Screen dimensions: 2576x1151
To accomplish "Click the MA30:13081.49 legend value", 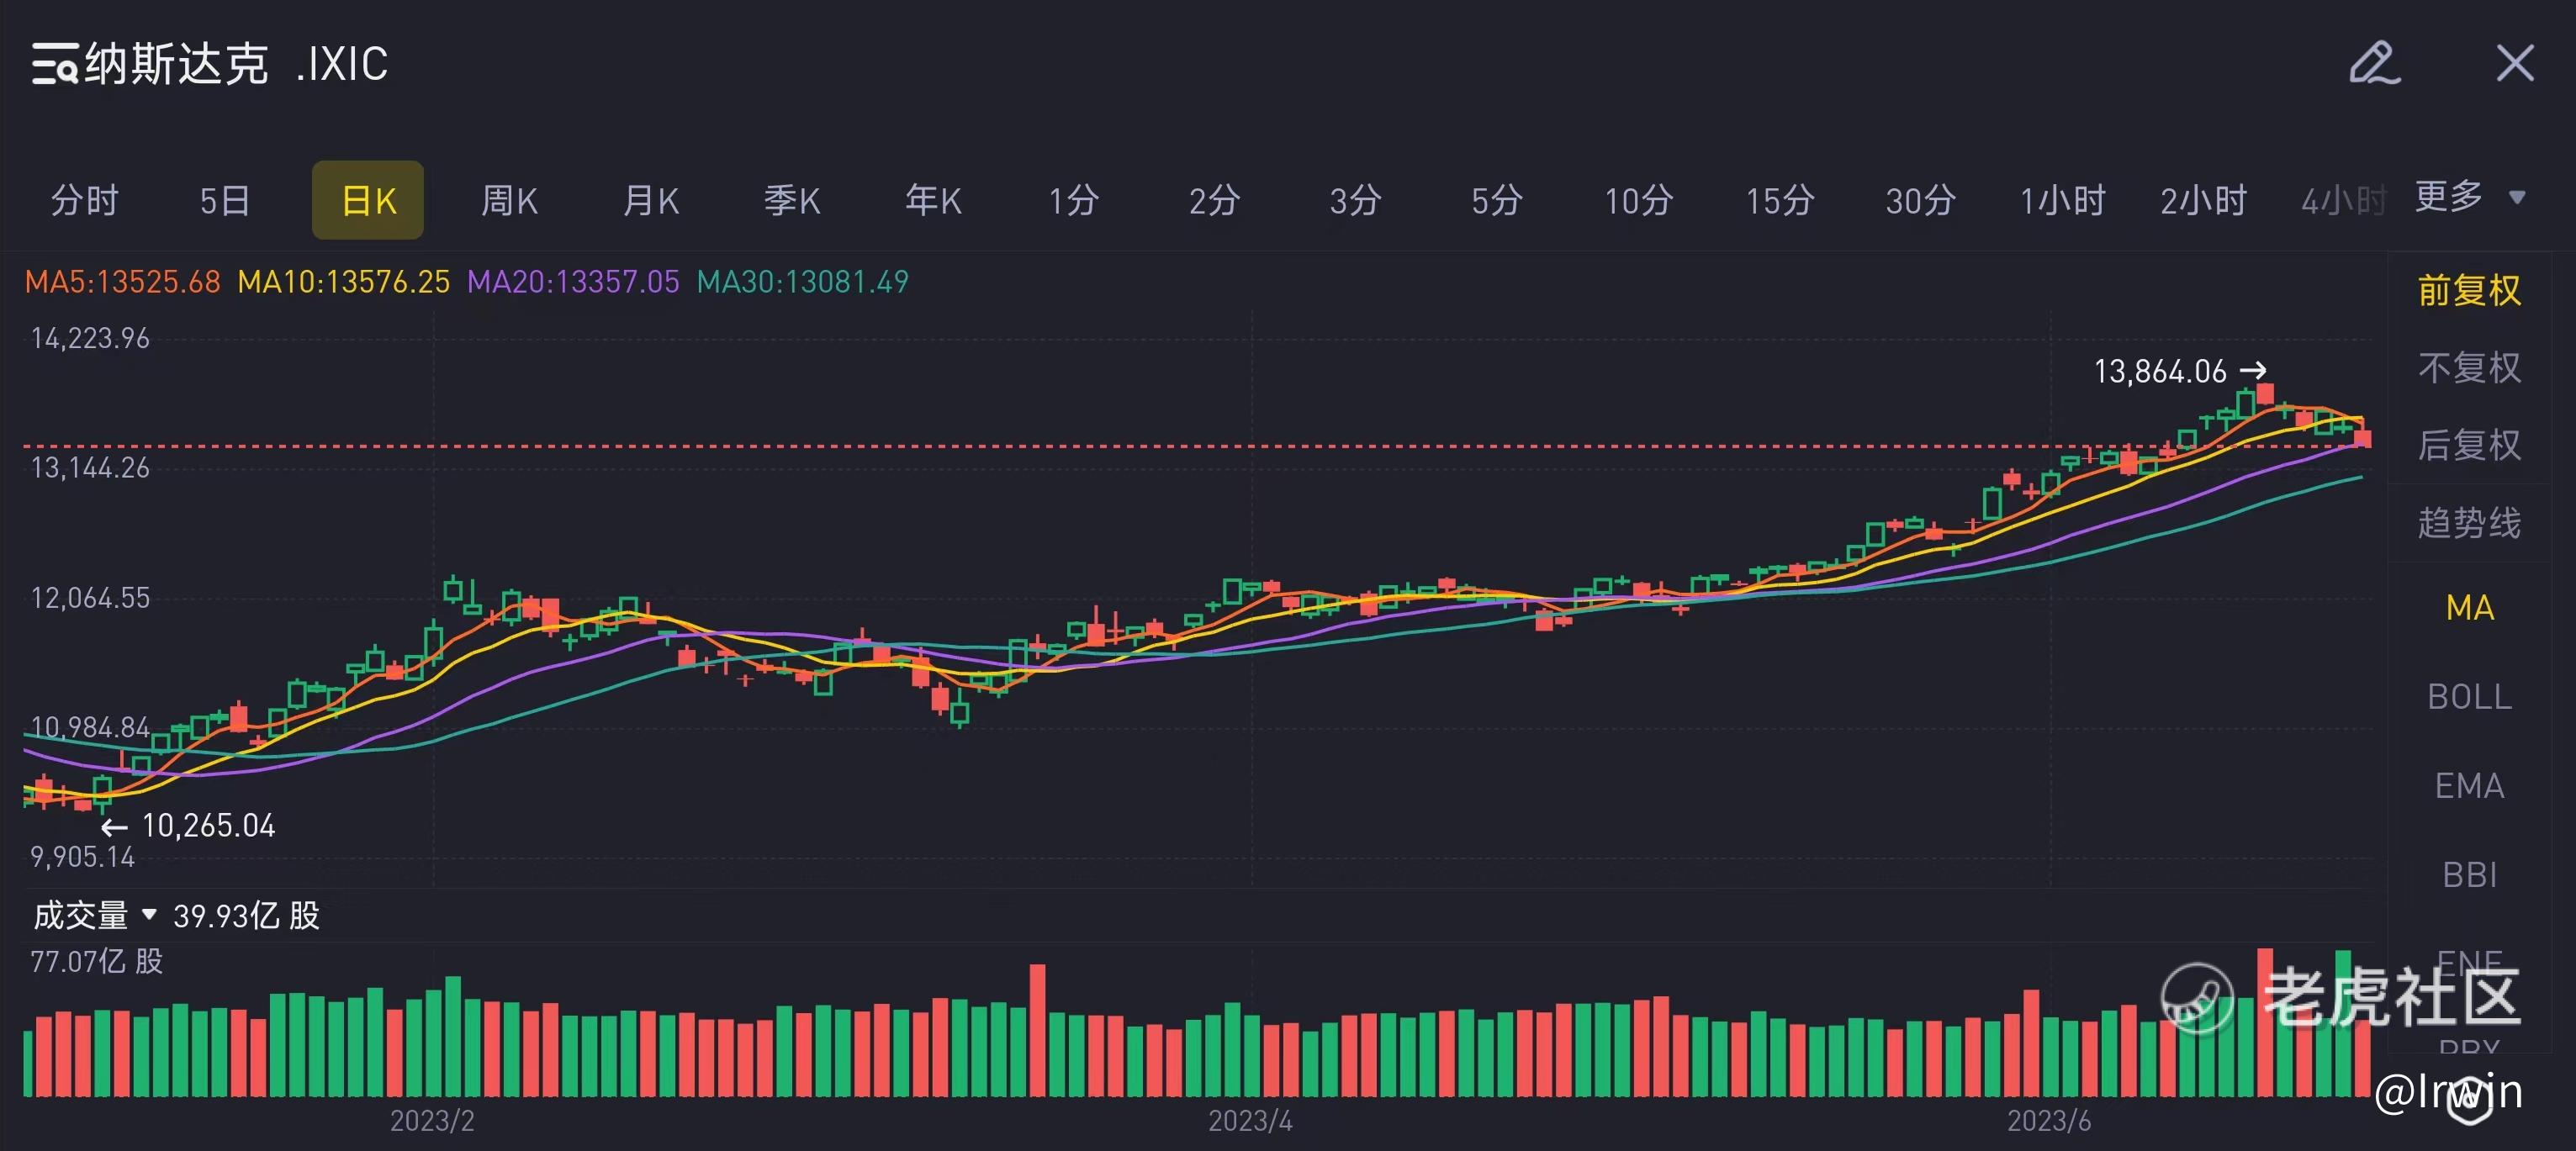I will [802, 282].
